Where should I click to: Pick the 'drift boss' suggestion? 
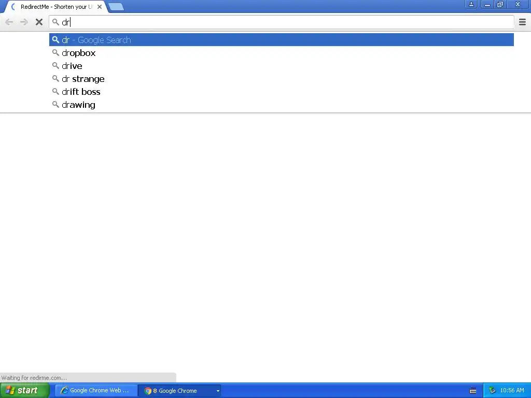282,92
